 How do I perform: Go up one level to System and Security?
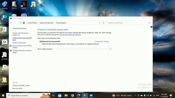click(21, 23)
